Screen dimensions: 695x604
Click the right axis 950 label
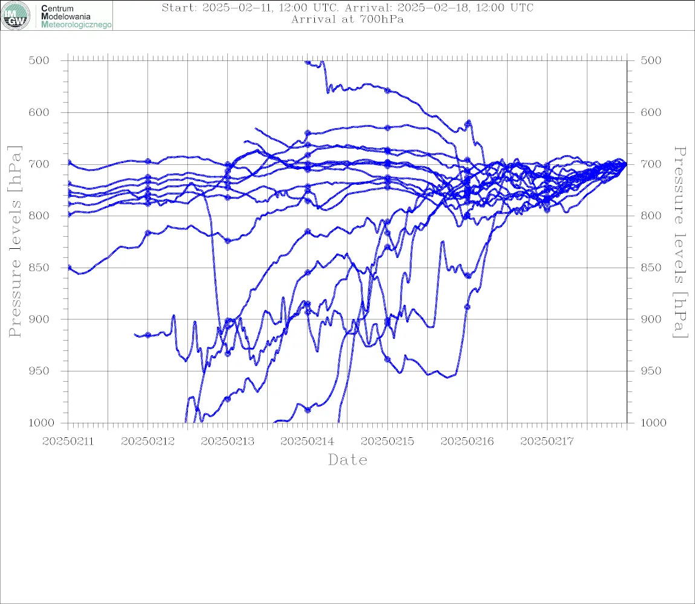point(651,371)
